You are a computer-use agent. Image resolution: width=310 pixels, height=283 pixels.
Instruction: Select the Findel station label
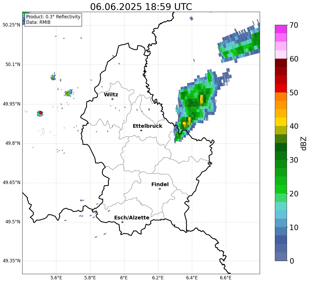tap(160, 184)
